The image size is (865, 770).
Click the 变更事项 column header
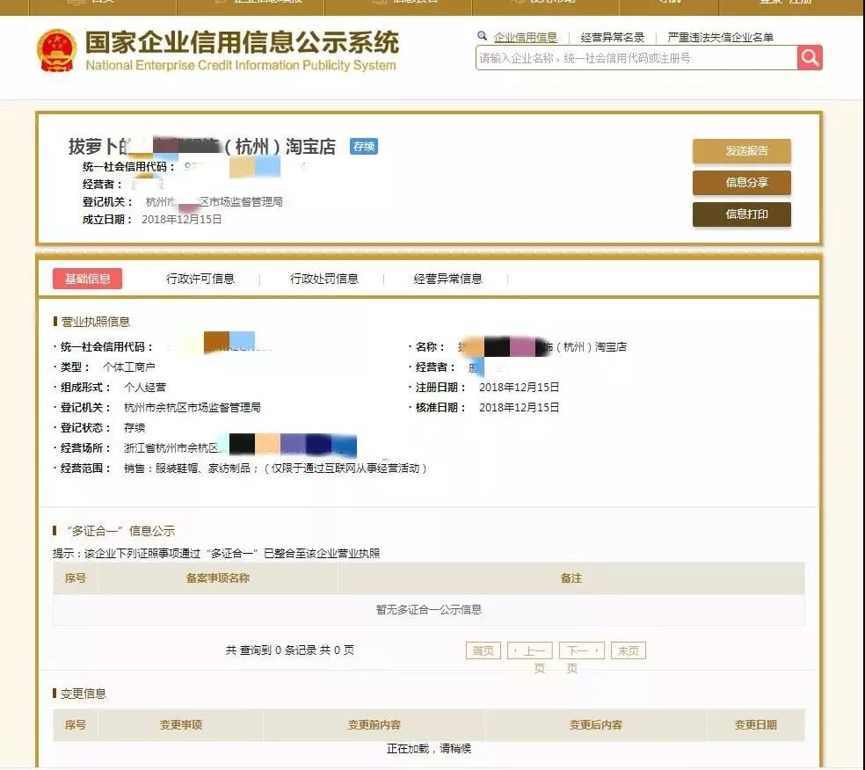pos(181,725)
